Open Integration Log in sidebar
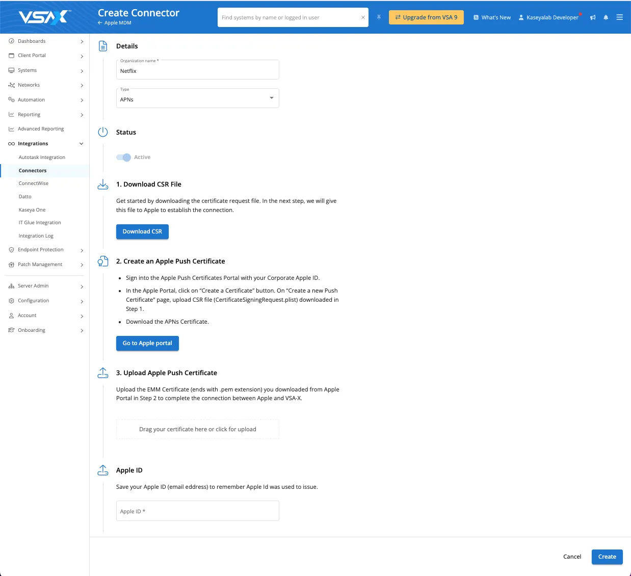This screenshot has width=631, height=576. point(36,236)
